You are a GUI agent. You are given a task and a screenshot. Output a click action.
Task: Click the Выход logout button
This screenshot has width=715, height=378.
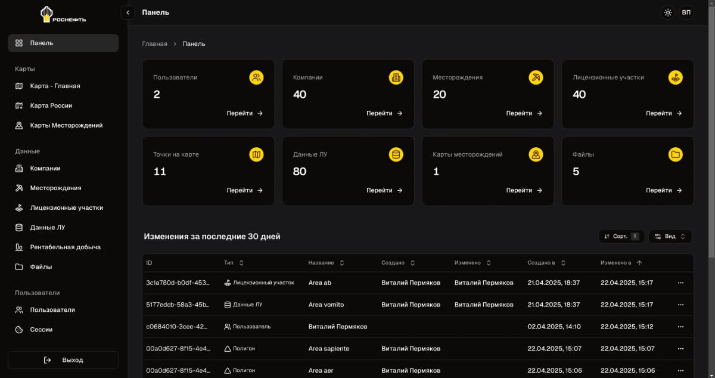[63, 360]
